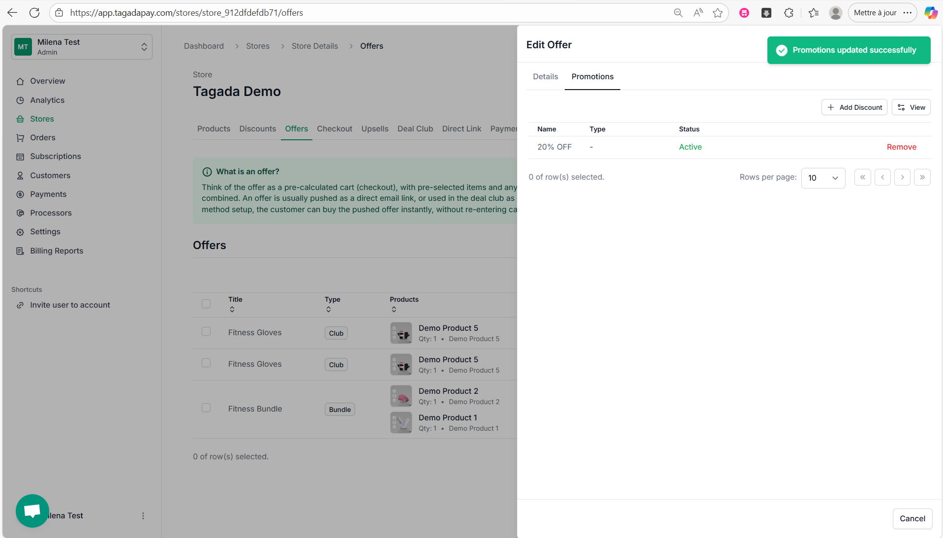Toggle the select-all offers checkbox
Screen dimensions: 943x538
click(x=206, y=304)
